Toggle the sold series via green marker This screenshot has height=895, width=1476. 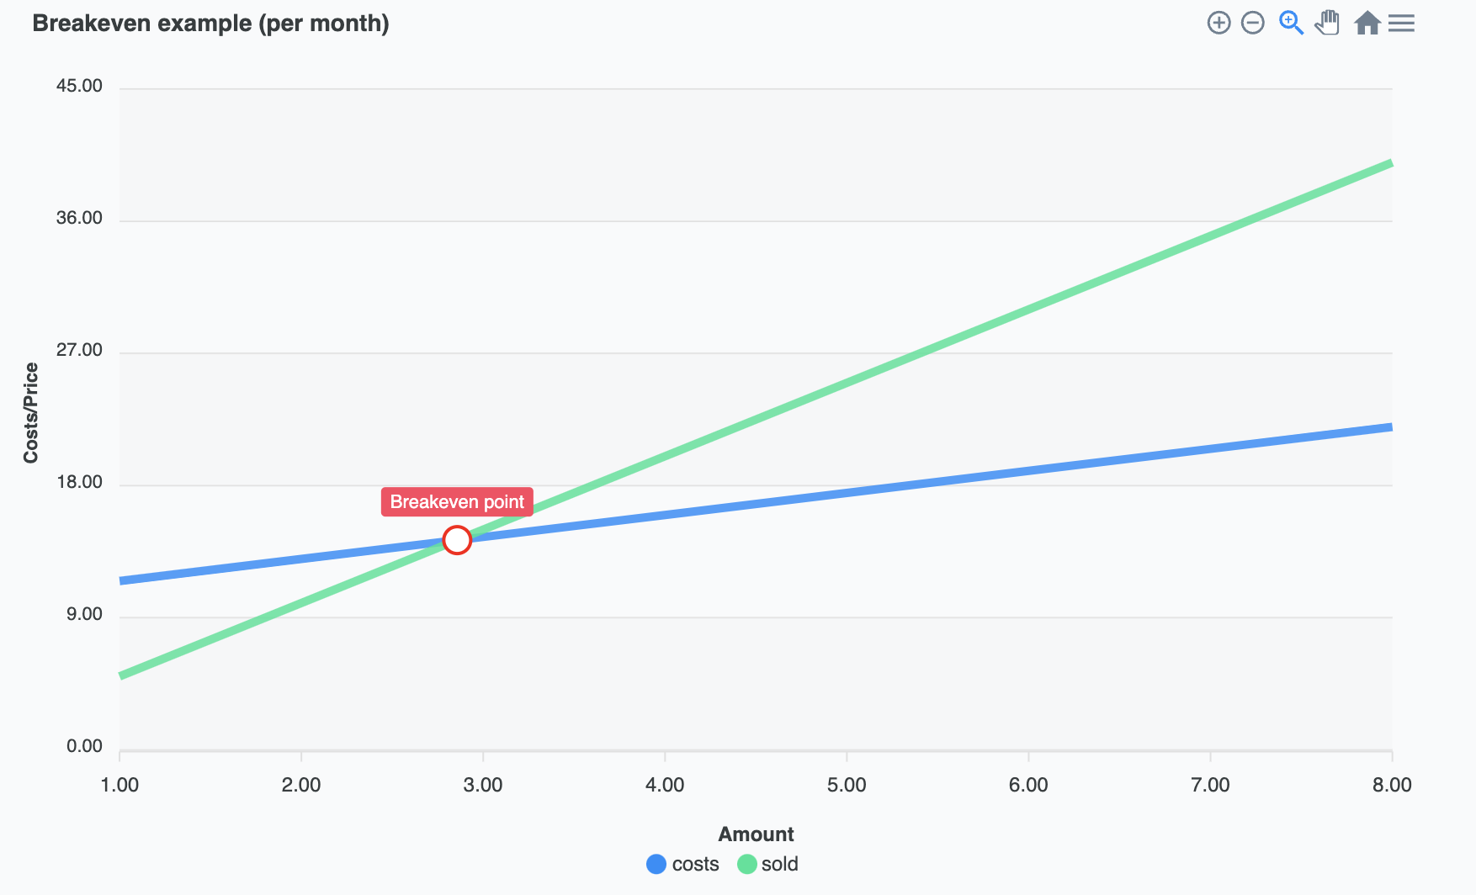746,864
